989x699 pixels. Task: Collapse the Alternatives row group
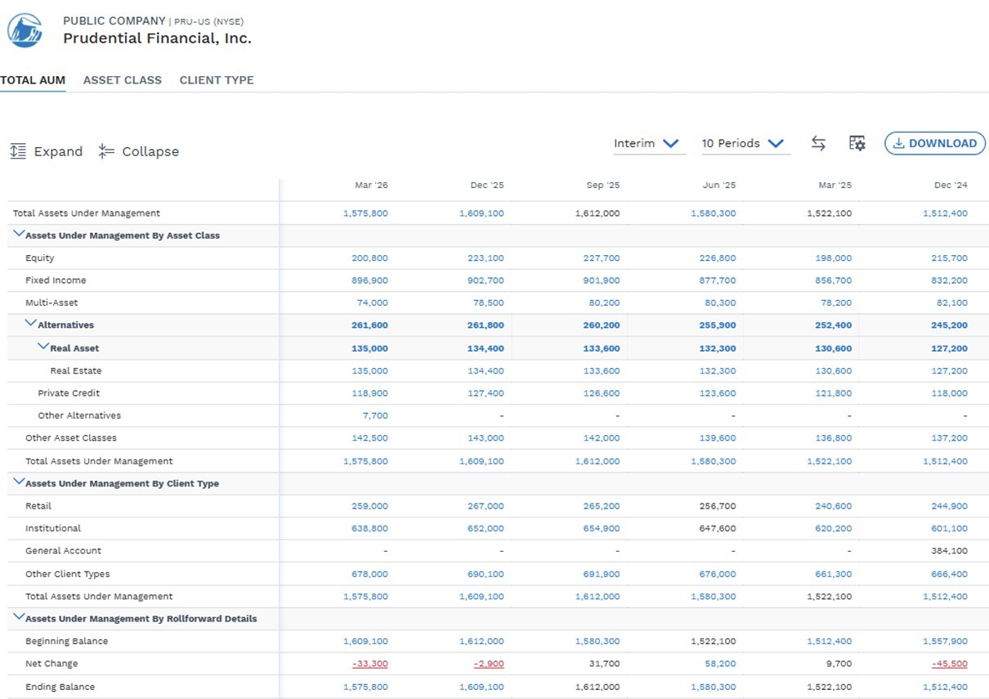pos(31,324)
